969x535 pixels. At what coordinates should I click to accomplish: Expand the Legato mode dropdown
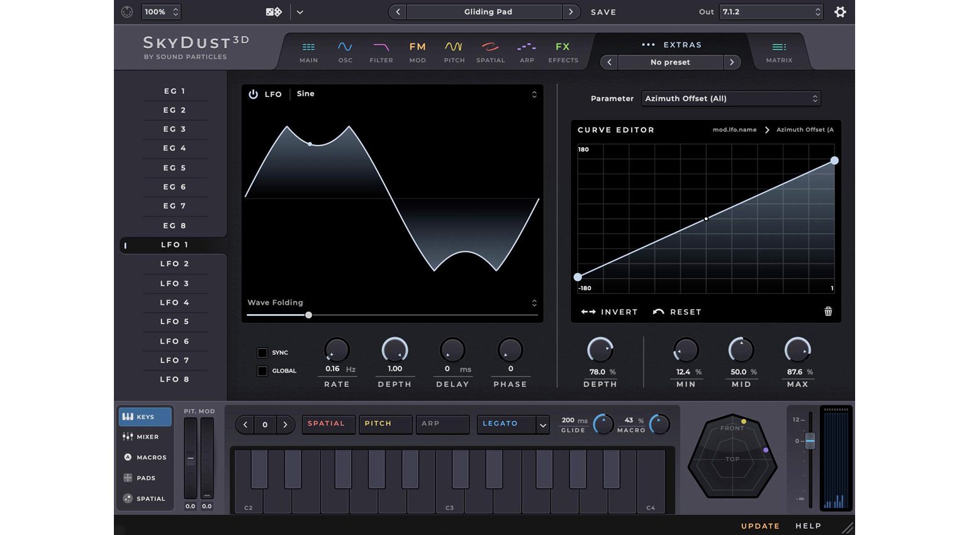pos(542,425)
